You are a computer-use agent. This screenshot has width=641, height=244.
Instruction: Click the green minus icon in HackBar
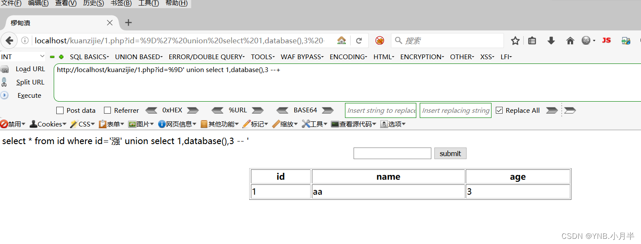[x=52, y=57]
